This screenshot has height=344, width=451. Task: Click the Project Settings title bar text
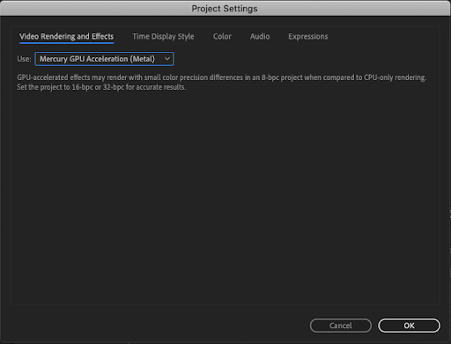tap(225, 9)
